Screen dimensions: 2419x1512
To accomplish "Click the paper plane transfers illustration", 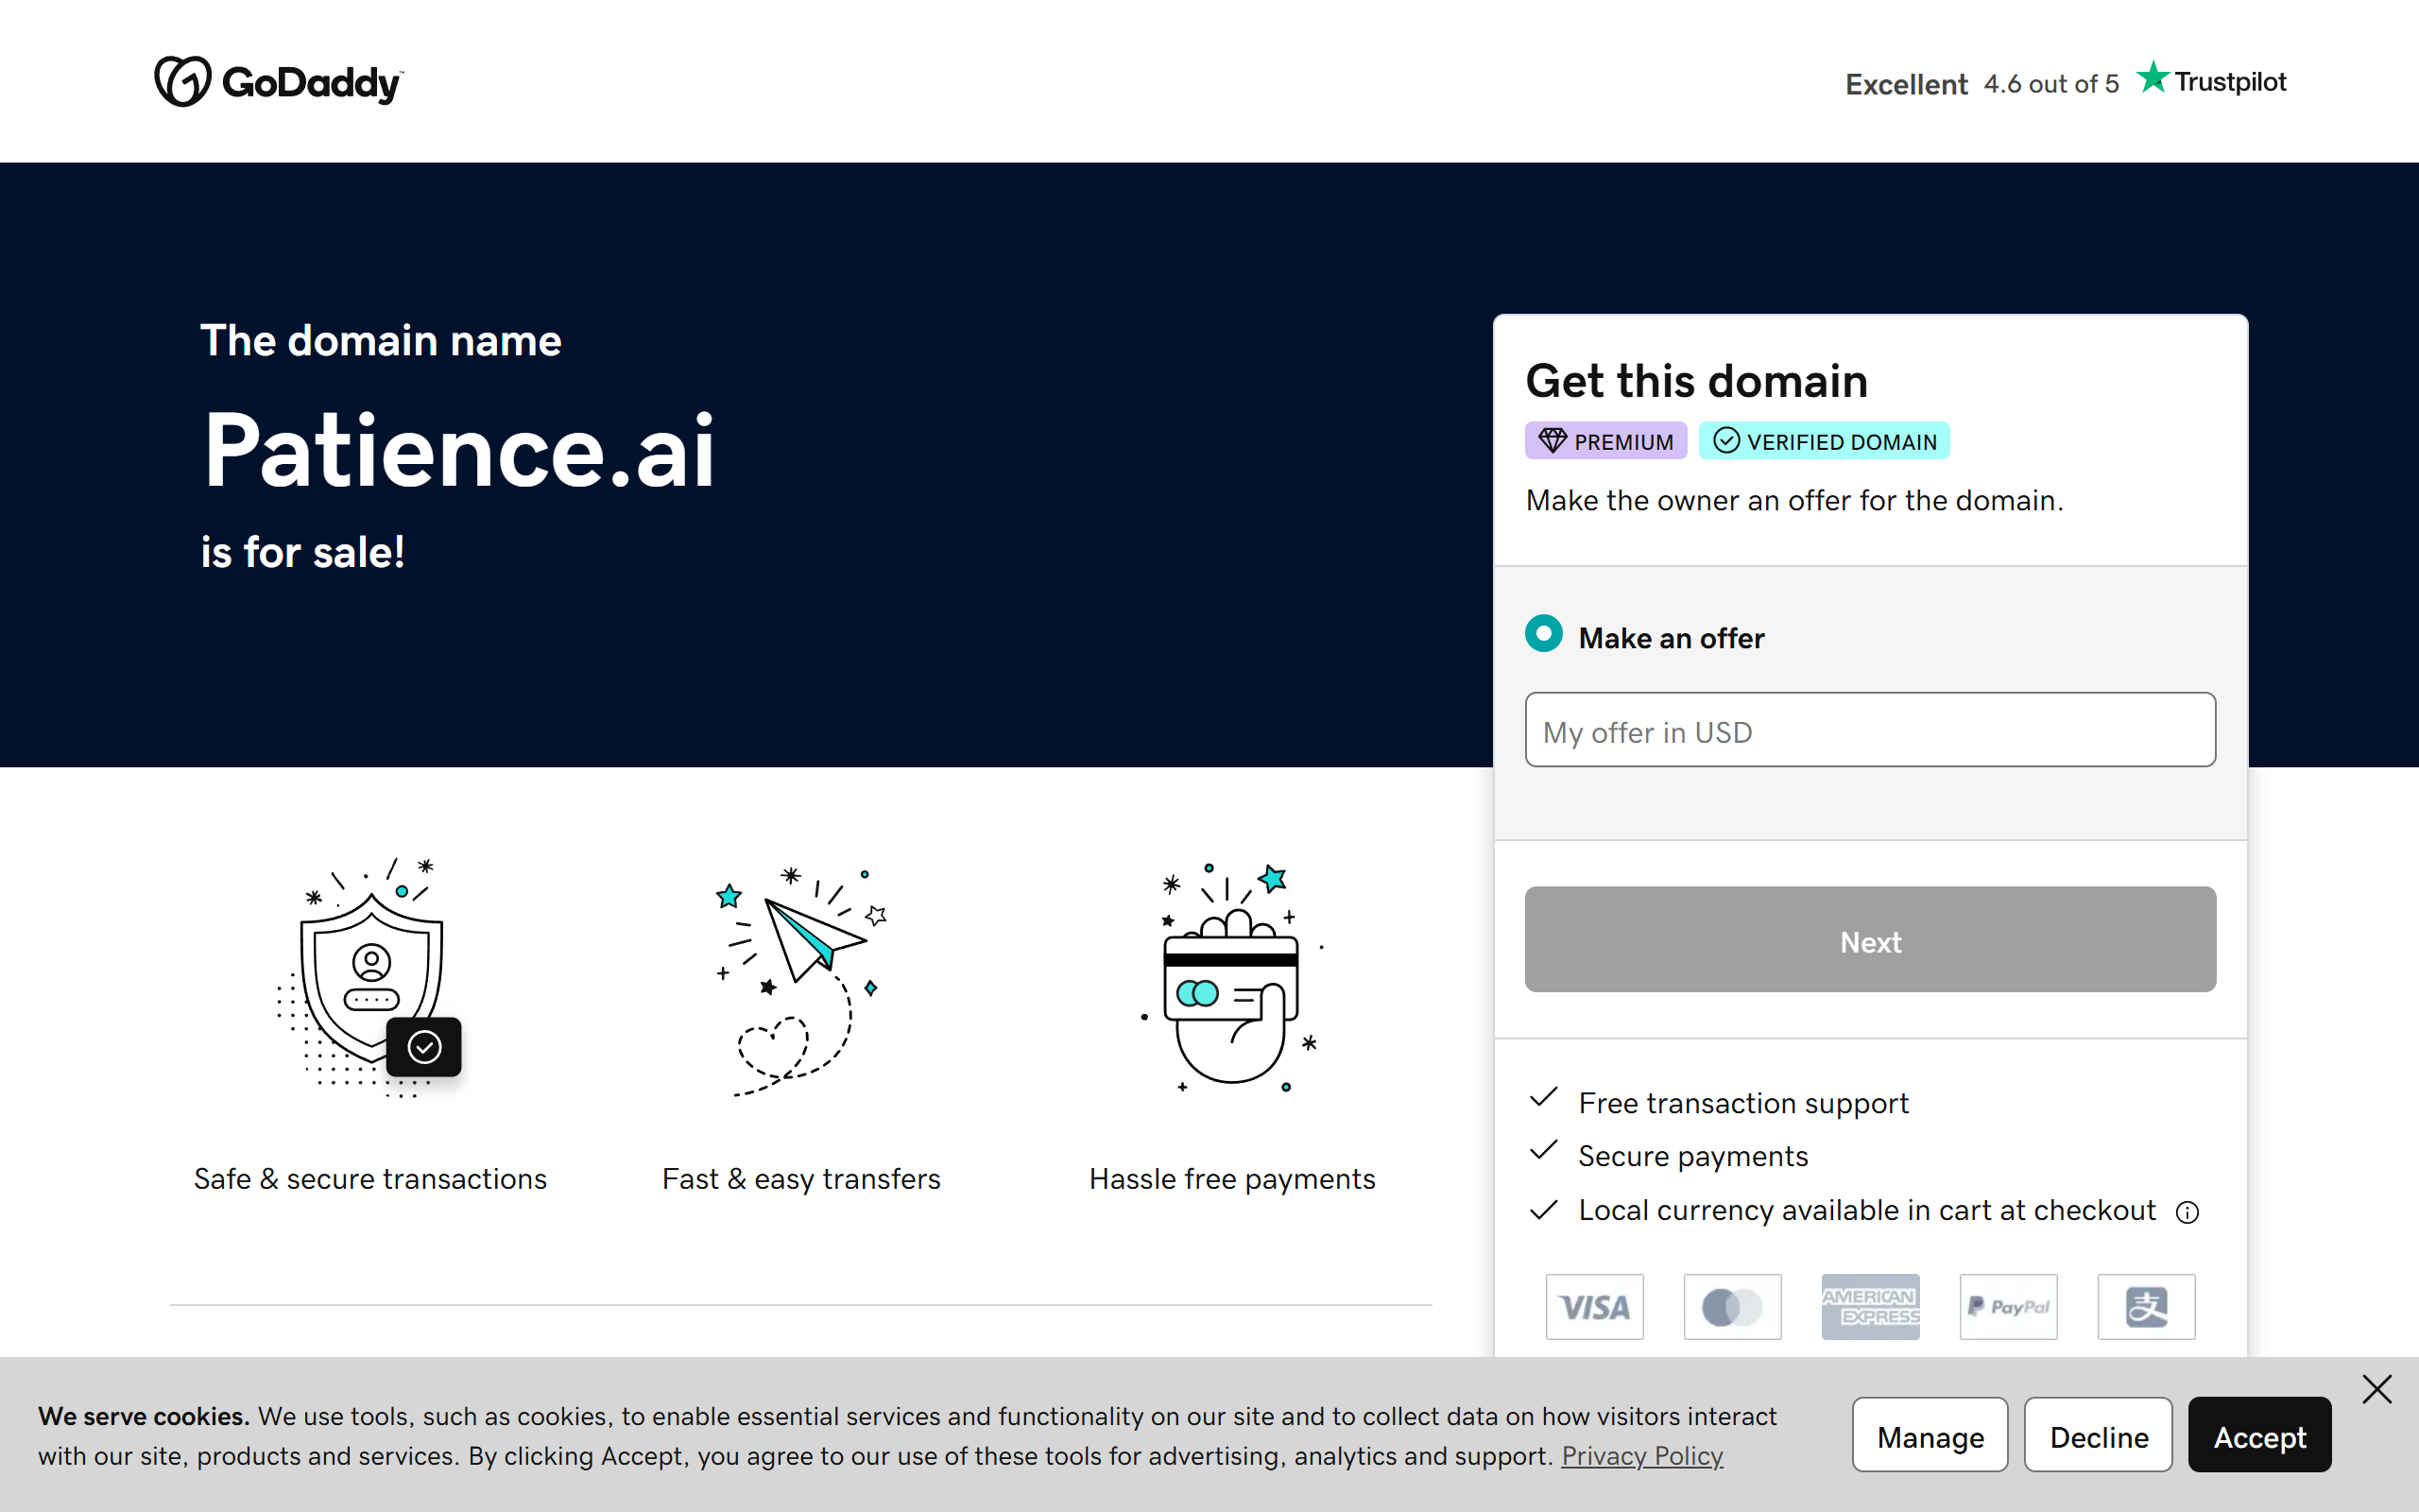I will [801, 980].
